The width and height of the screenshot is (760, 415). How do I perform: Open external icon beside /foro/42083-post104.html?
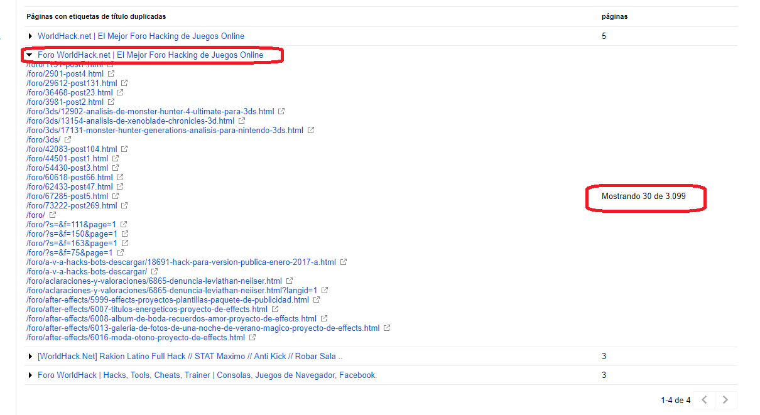click(124, 149)
